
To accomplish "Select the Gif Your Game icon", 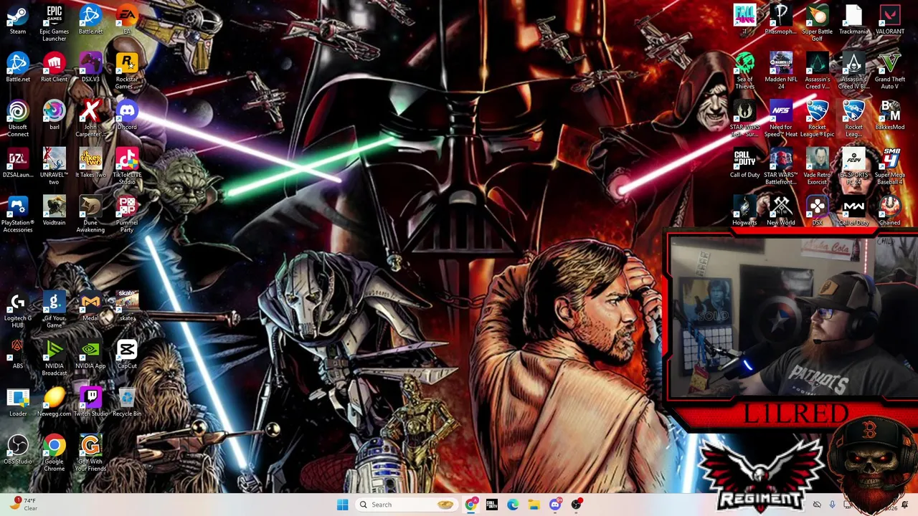I will [55, 310].
